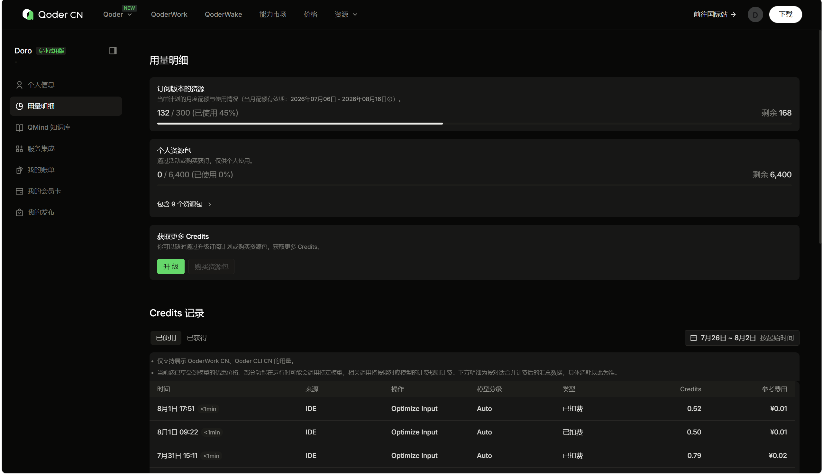
Task: Click the 个人资源包 usage progress bar
Action: click(474, 185)
